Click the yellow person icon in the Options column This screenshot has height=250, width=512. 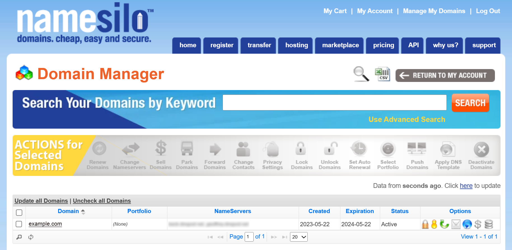[x=434, y=224]
